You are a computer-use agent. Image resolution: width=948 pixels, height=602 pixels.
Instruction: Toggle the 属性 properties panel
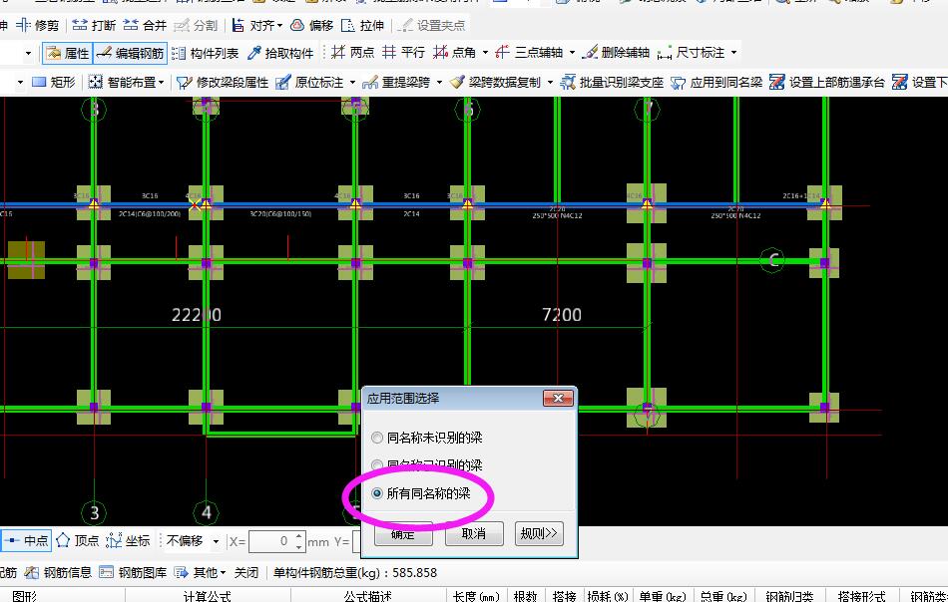(67, 53)
